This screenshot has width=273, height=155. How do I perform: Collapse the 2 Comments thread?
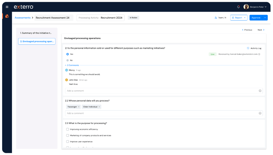pyautogui.click(x=72, y=65)
